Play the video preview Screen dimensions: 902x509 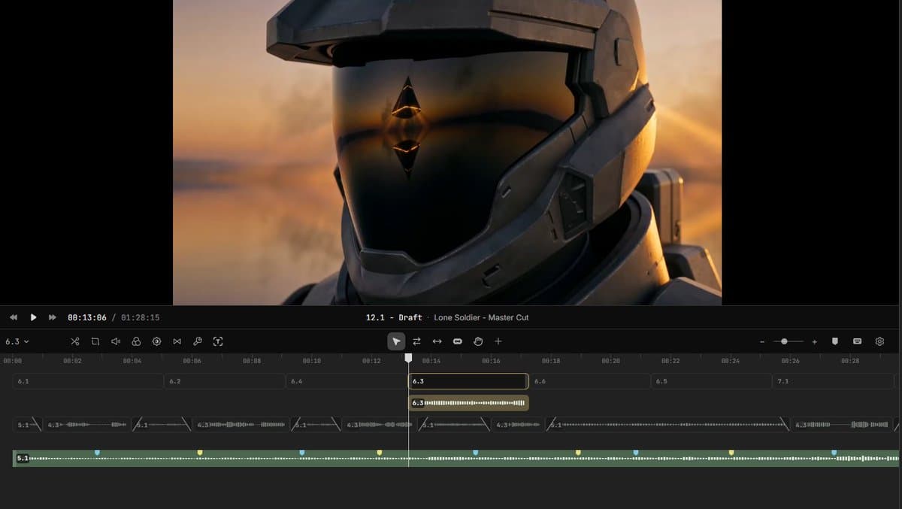coord(33,317)
